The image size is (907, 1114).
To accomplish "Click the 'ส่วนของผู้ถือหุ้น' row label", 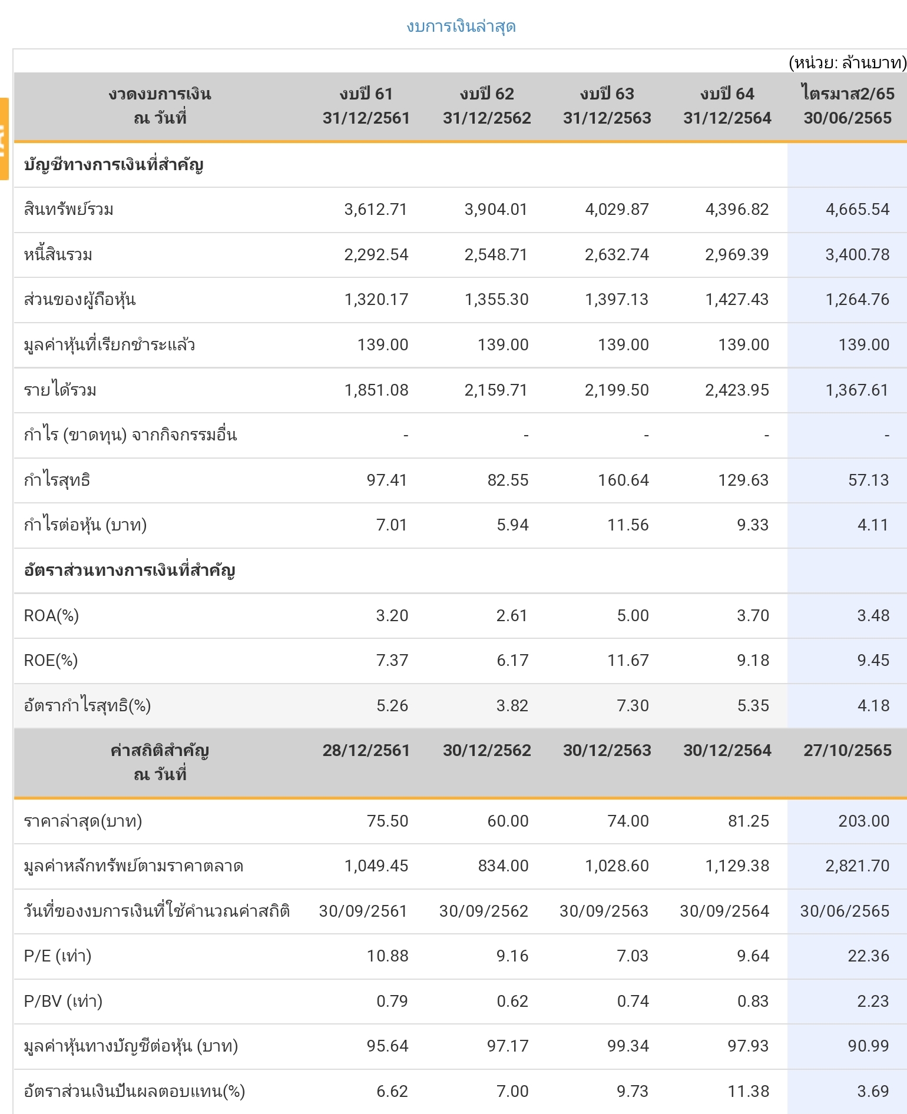I will click(80, 300).
